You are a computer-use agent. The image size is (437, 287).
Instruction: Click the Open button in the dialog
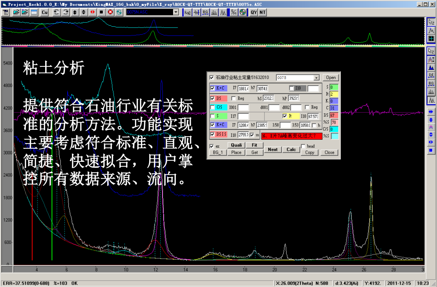331,77
